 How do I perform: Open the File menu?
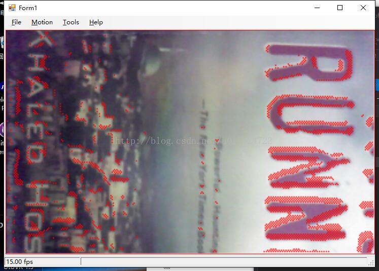click(x=16, y=22)
